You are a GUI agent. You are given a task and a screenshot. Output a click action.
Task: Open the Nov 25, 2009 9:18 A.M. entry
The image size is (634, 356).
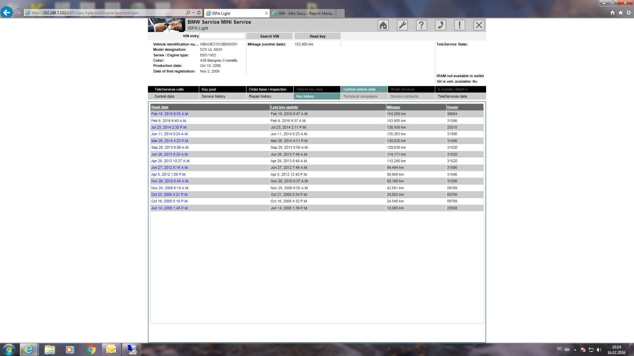(x=170, y=188)
